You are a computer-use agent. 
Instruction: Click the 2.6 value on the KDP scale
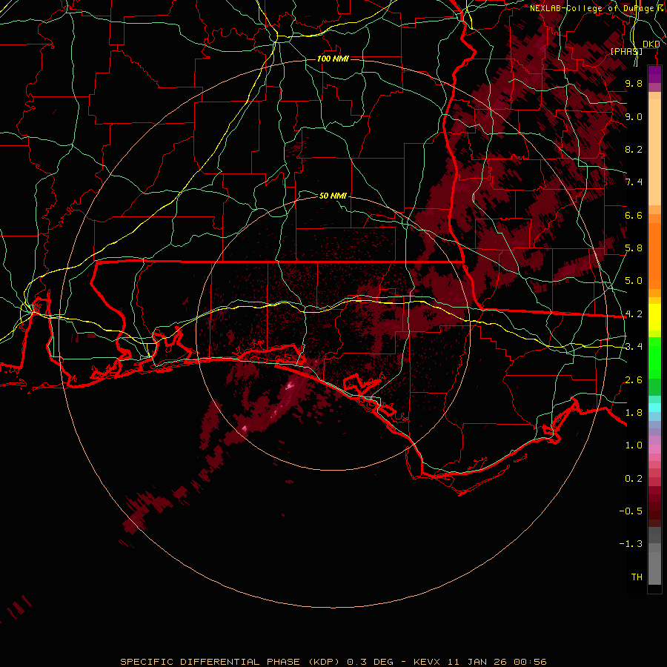coord(634,380)
